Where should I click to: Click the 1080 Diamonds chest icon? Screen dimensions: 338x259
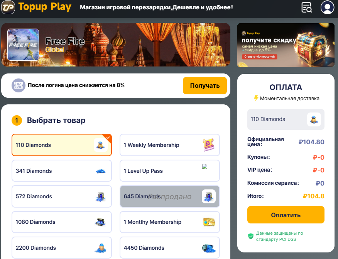100,222
